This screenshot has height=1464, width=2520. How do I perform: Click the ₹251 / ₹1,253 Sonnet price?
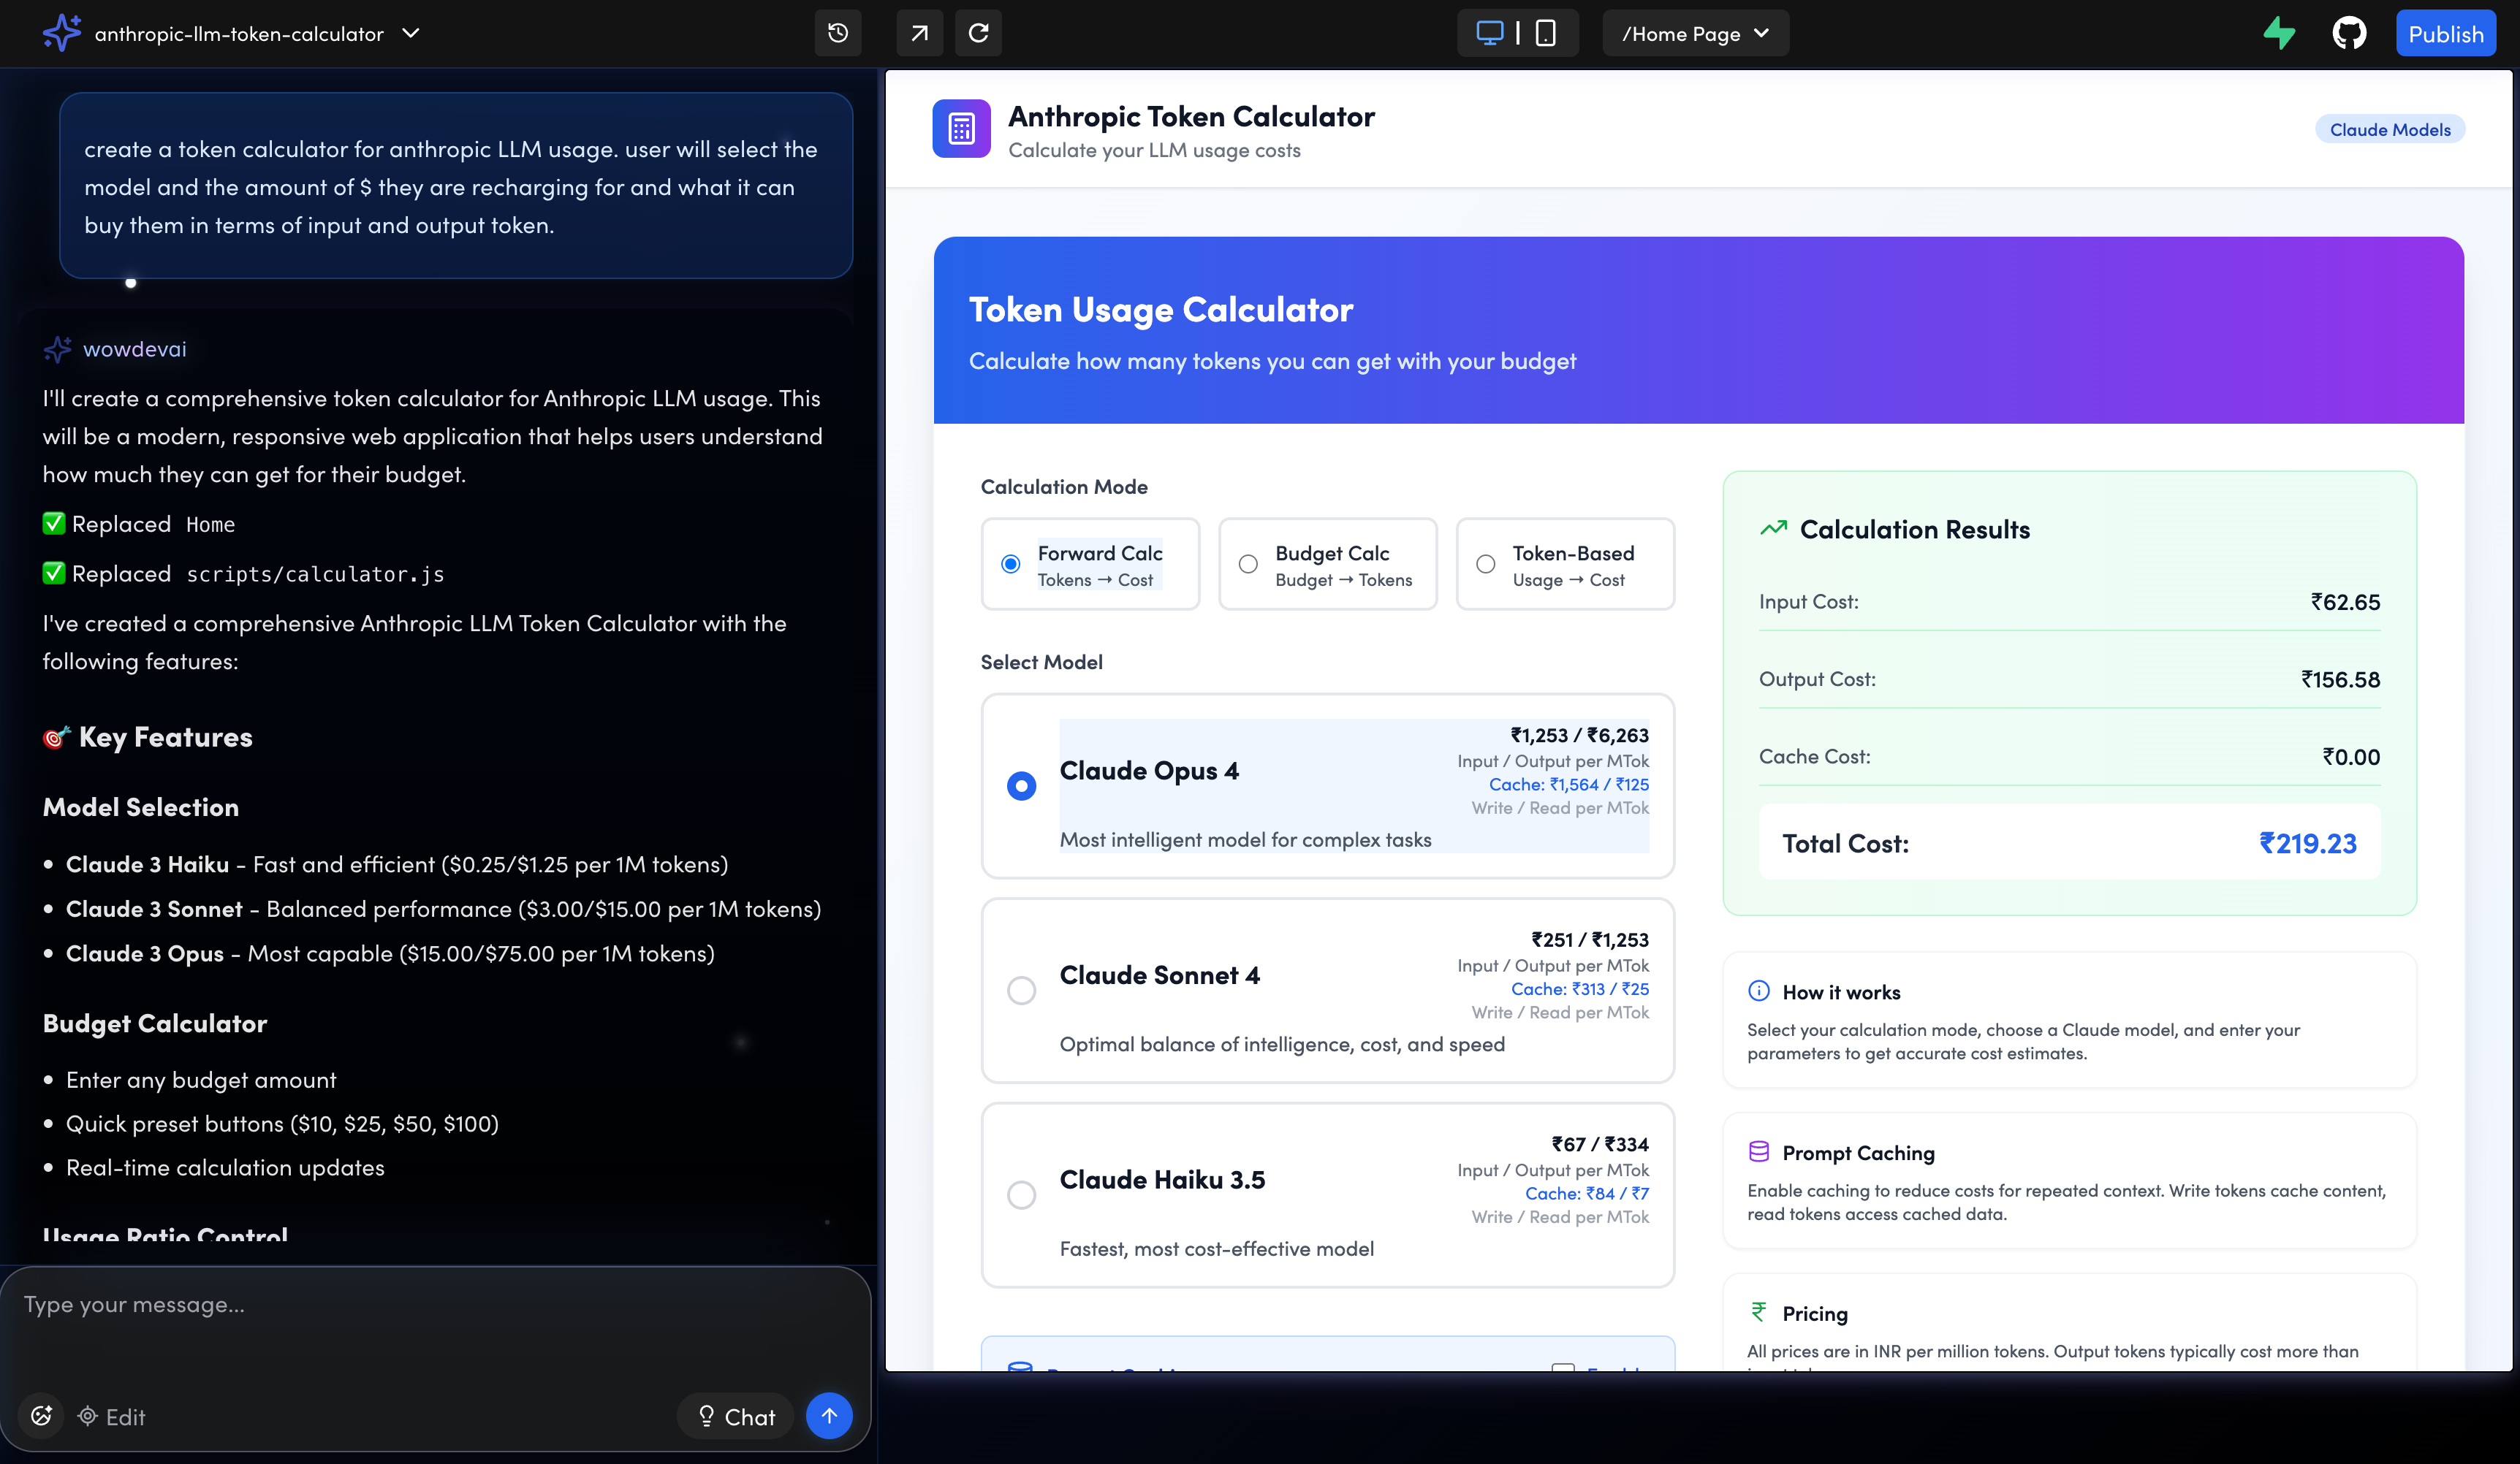[x=1590, y=939]
